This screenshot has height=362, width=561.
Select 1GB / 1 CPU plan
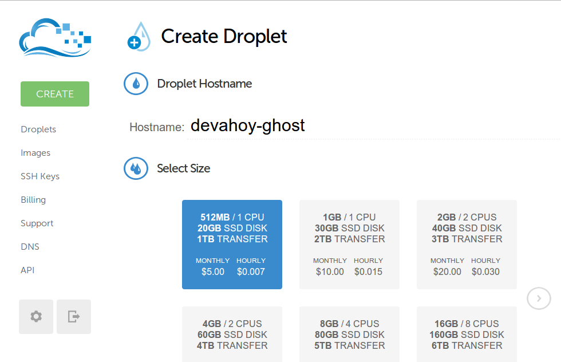tap(350, 245)
